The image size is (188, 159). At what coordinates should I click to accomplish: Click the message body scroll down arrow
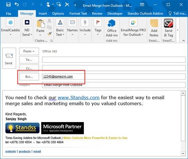click(183, 153)
